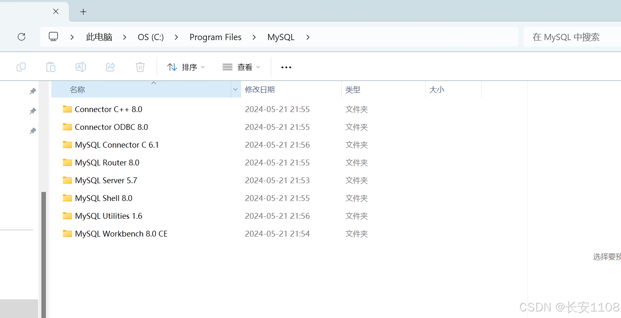Viewport: 621px width, 318px height.
Task: Click the middle pin icon in the sidebar
Action: tap(33, 111)
